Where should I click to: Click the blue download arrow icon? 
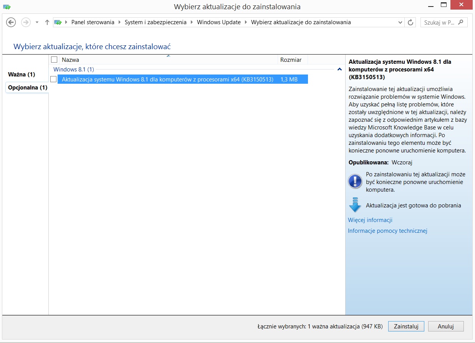[x=355, y=205]
